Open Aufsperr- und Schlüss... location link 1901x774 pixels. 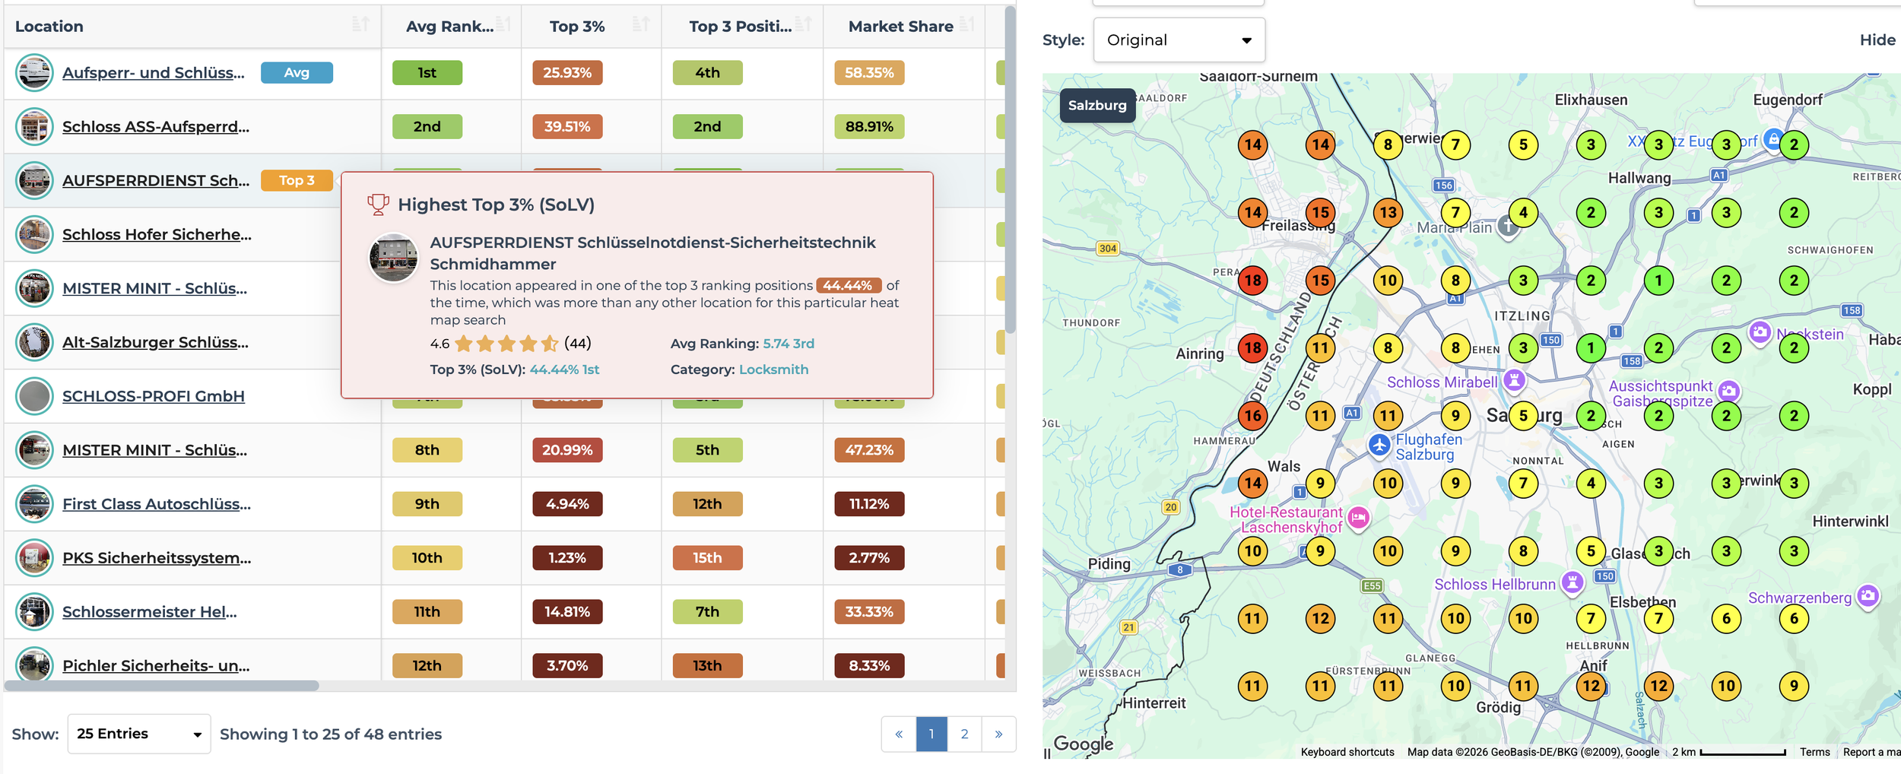pos(154,73)
